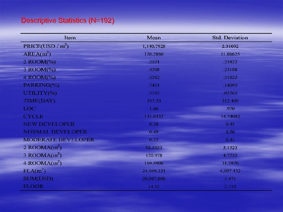Click the mean value 82.5033
The height and width of the screenshot is (212, 283).
point(154,148)
